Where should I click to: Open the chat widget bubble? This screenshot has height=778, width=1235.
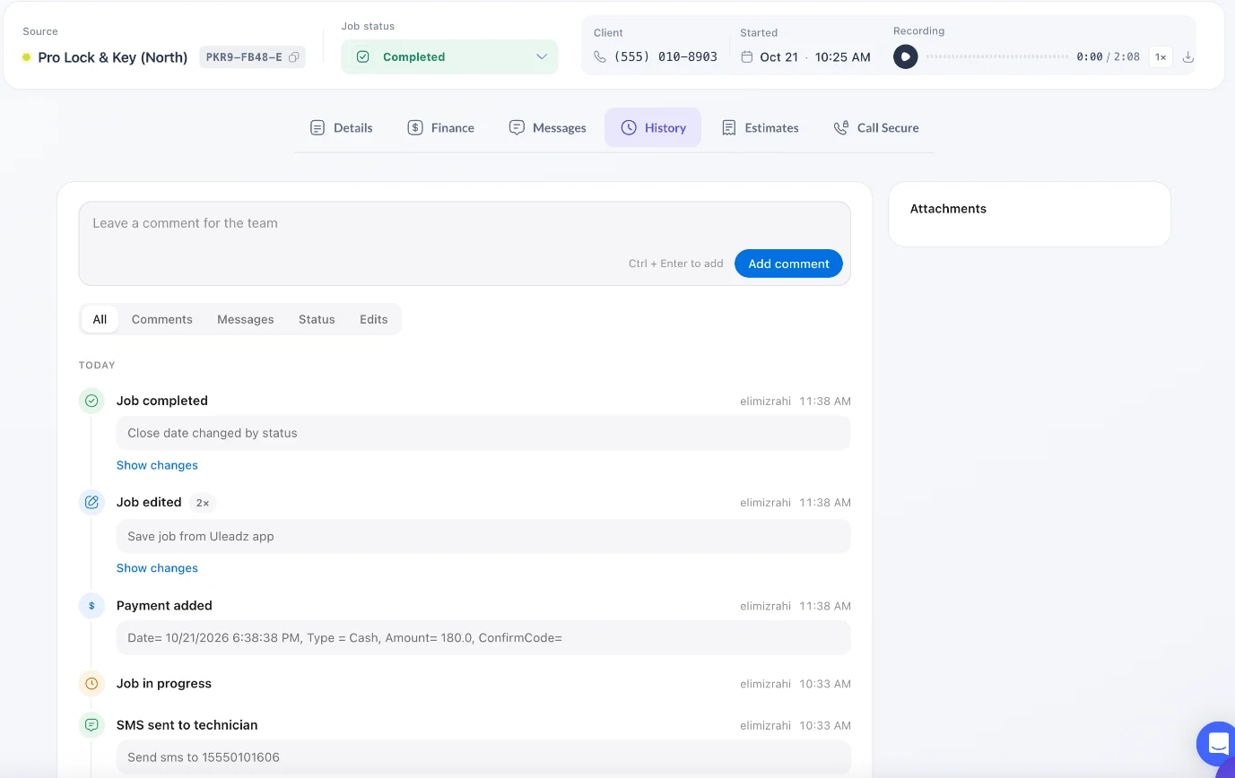click(x=1216, y=743)
